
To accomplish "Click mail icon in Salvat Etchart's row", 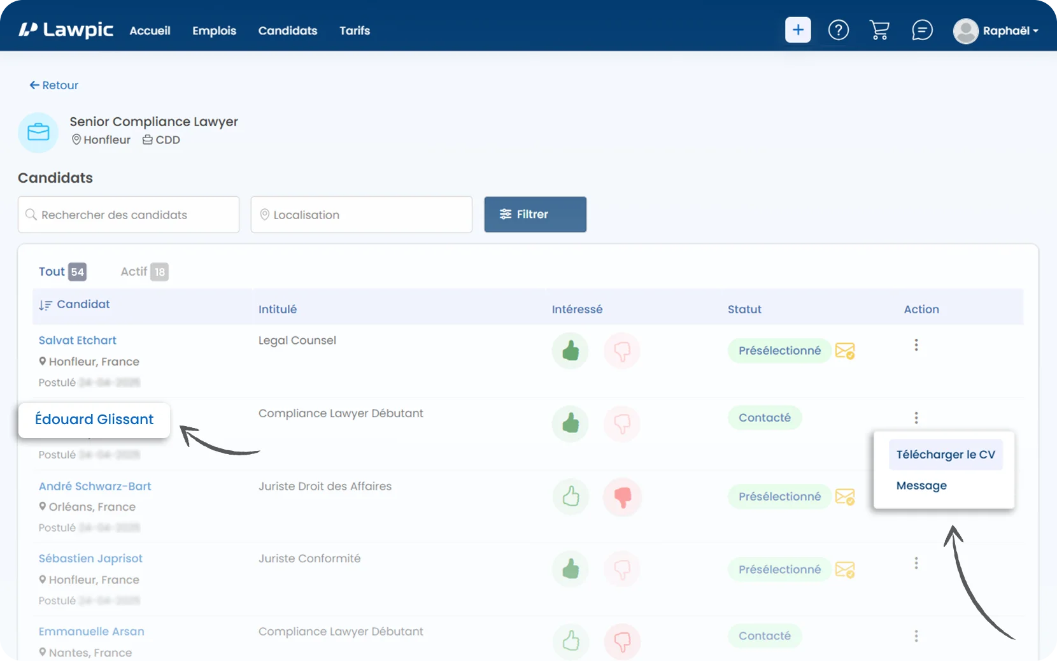I will click(845, 351).
